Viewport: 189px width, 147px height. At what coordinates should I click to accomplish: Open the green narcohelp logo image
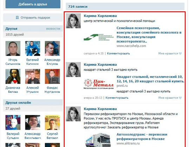99,37
